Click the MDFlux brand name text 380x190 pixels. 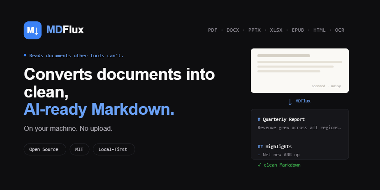[65, 30]
